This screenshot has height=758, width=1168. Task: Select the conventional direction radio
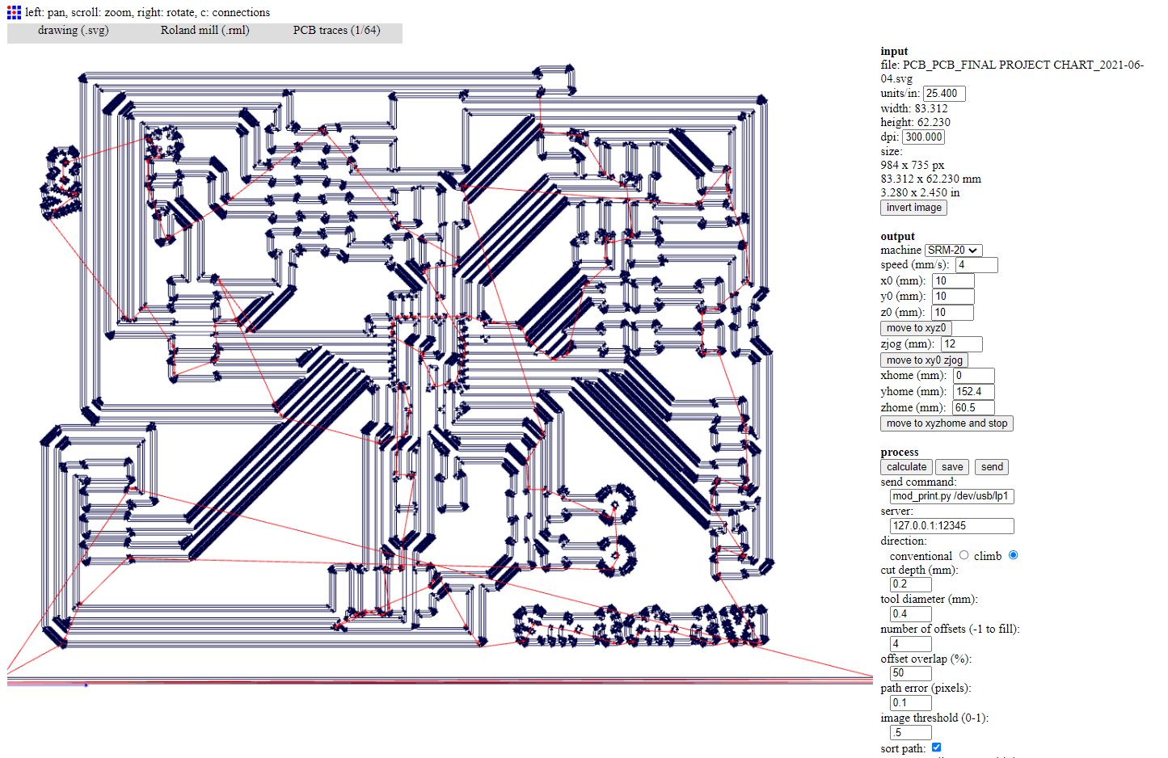(963, 555)
